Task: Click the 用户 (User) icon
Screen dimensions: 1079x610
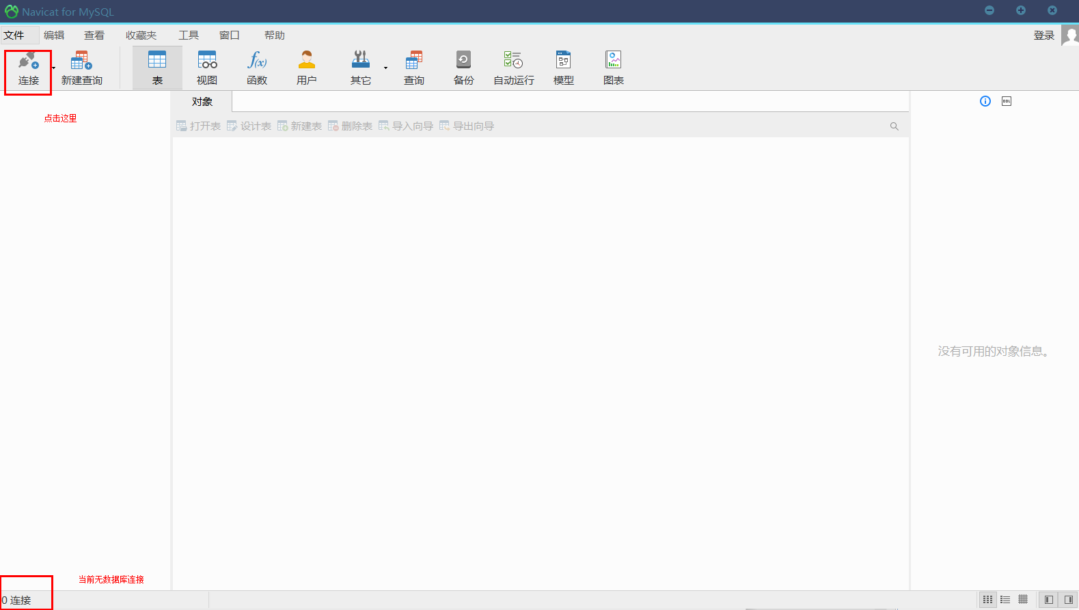Action: pyautogui.click(x=307, y=68)
